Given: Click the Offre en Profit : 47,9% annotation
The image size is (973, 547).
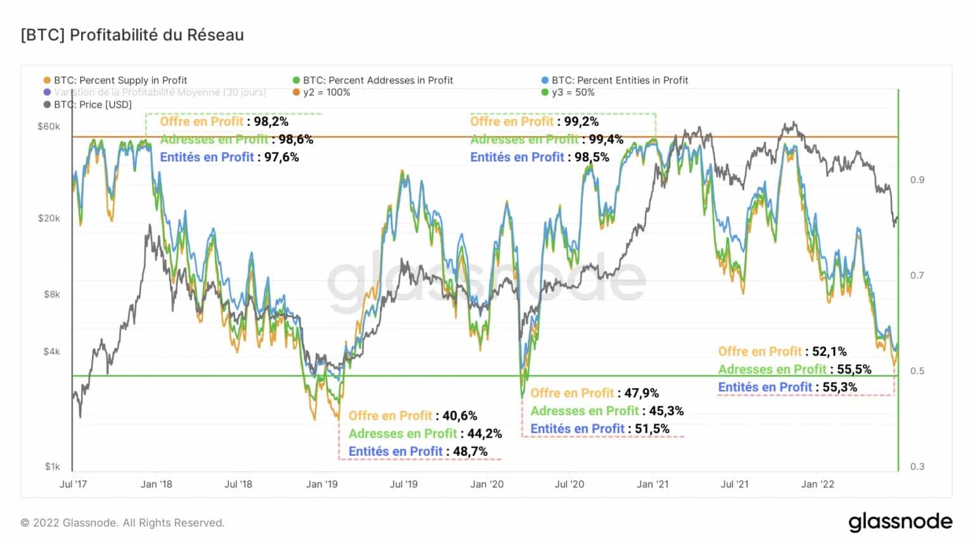Looking at the screenshot, I should (595, 393).
